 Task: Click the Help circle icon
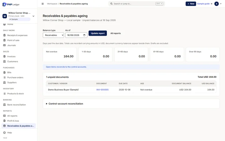[x=4, y=133]
